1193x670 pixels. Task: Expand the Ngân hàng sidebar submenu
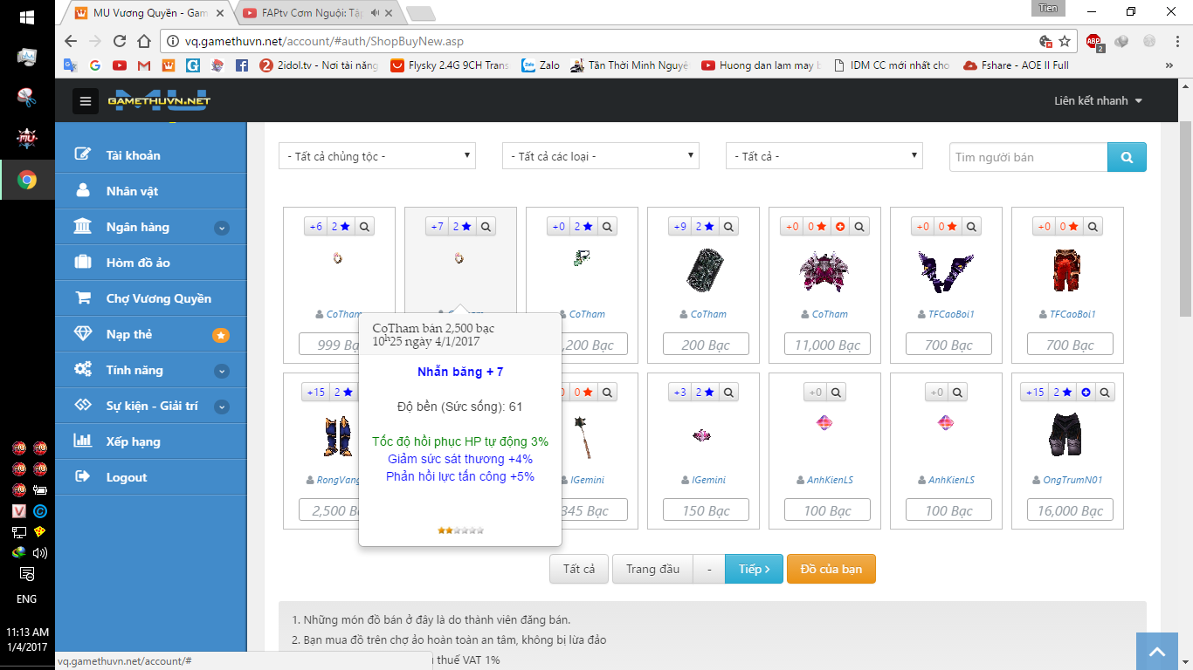(x=222, y=228)
